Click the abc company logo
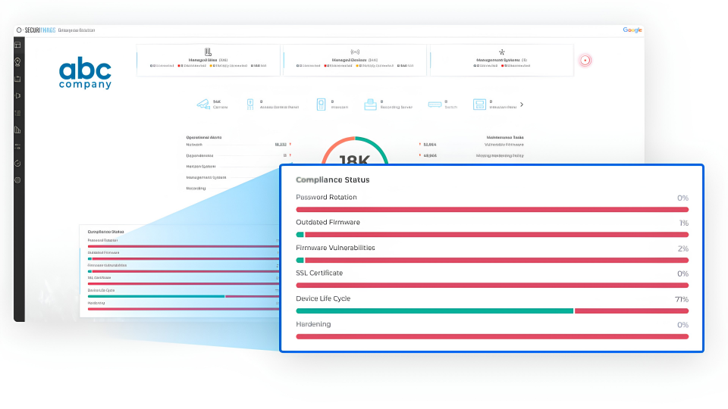This screenshot has width=728, height=409. click(86, 73)
